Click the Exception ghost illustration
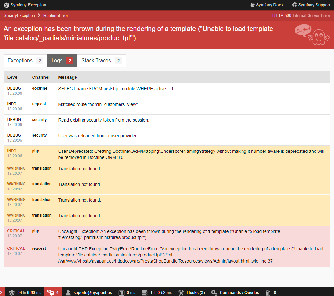 coord(312,34)
